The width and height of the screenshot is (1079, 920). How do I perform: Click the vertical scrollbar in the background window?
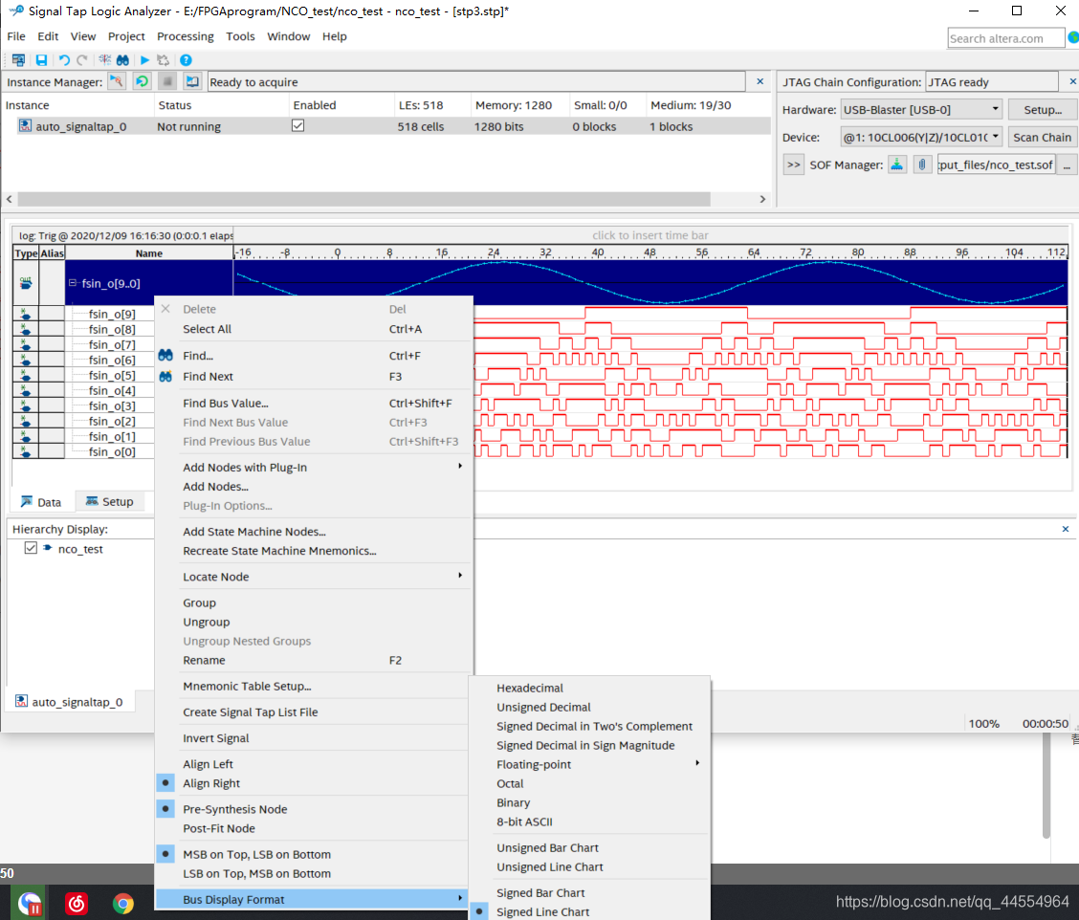pyautogui.click(x=1046, y=785)
